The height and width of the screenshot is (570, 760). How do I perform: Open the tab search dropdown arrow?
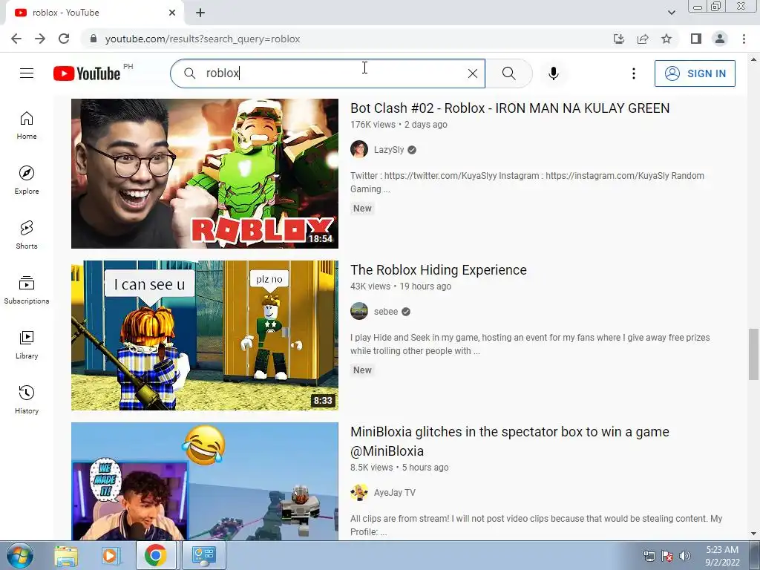point(671,13)
